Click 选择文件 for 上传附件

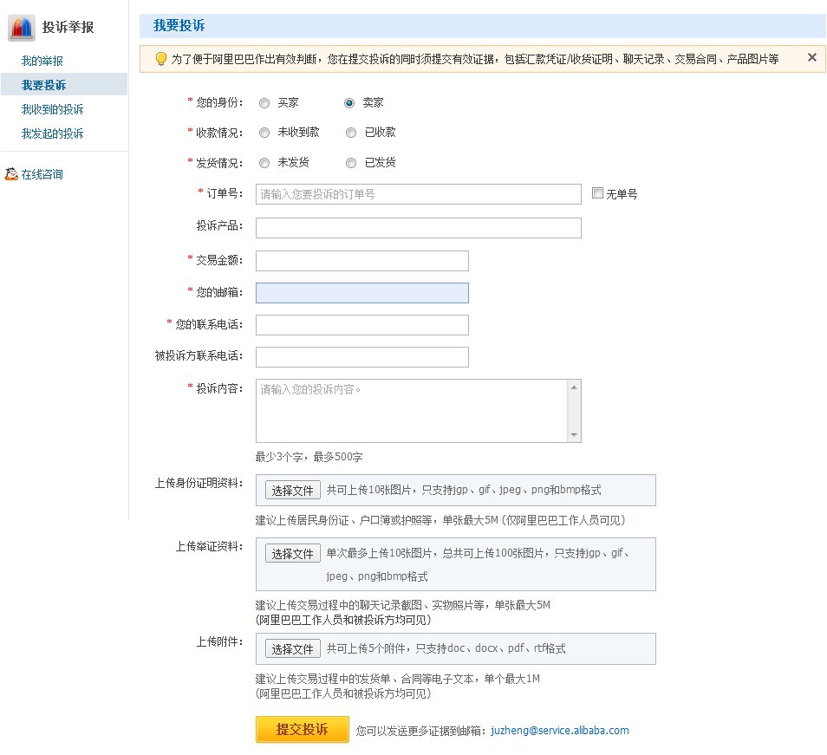coord(292,649)
